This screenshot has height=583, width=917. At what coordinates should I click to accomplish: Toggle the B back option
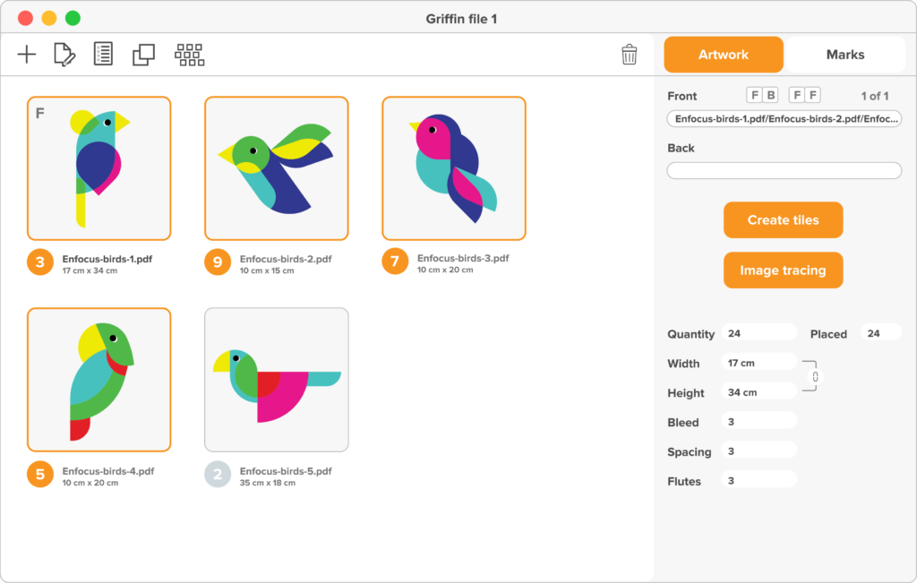pos(771,95)
